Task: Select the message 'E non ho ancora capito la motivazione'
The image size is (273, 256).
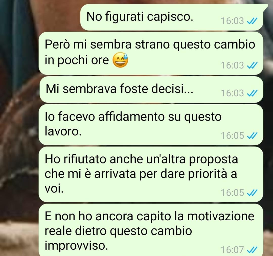Action: click(x=151, y=230)
